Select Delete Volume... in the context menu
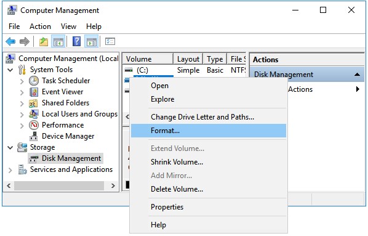Viewport: 368px width, 236px height. [x=209, y=189]
